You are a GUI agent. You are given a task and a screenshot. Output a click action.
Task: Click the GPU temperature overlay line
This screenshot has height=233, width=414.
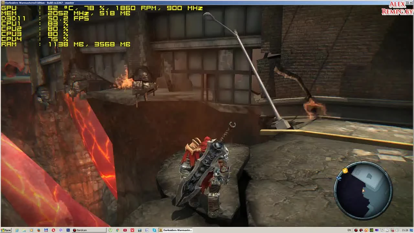click(x=102, y=8)
